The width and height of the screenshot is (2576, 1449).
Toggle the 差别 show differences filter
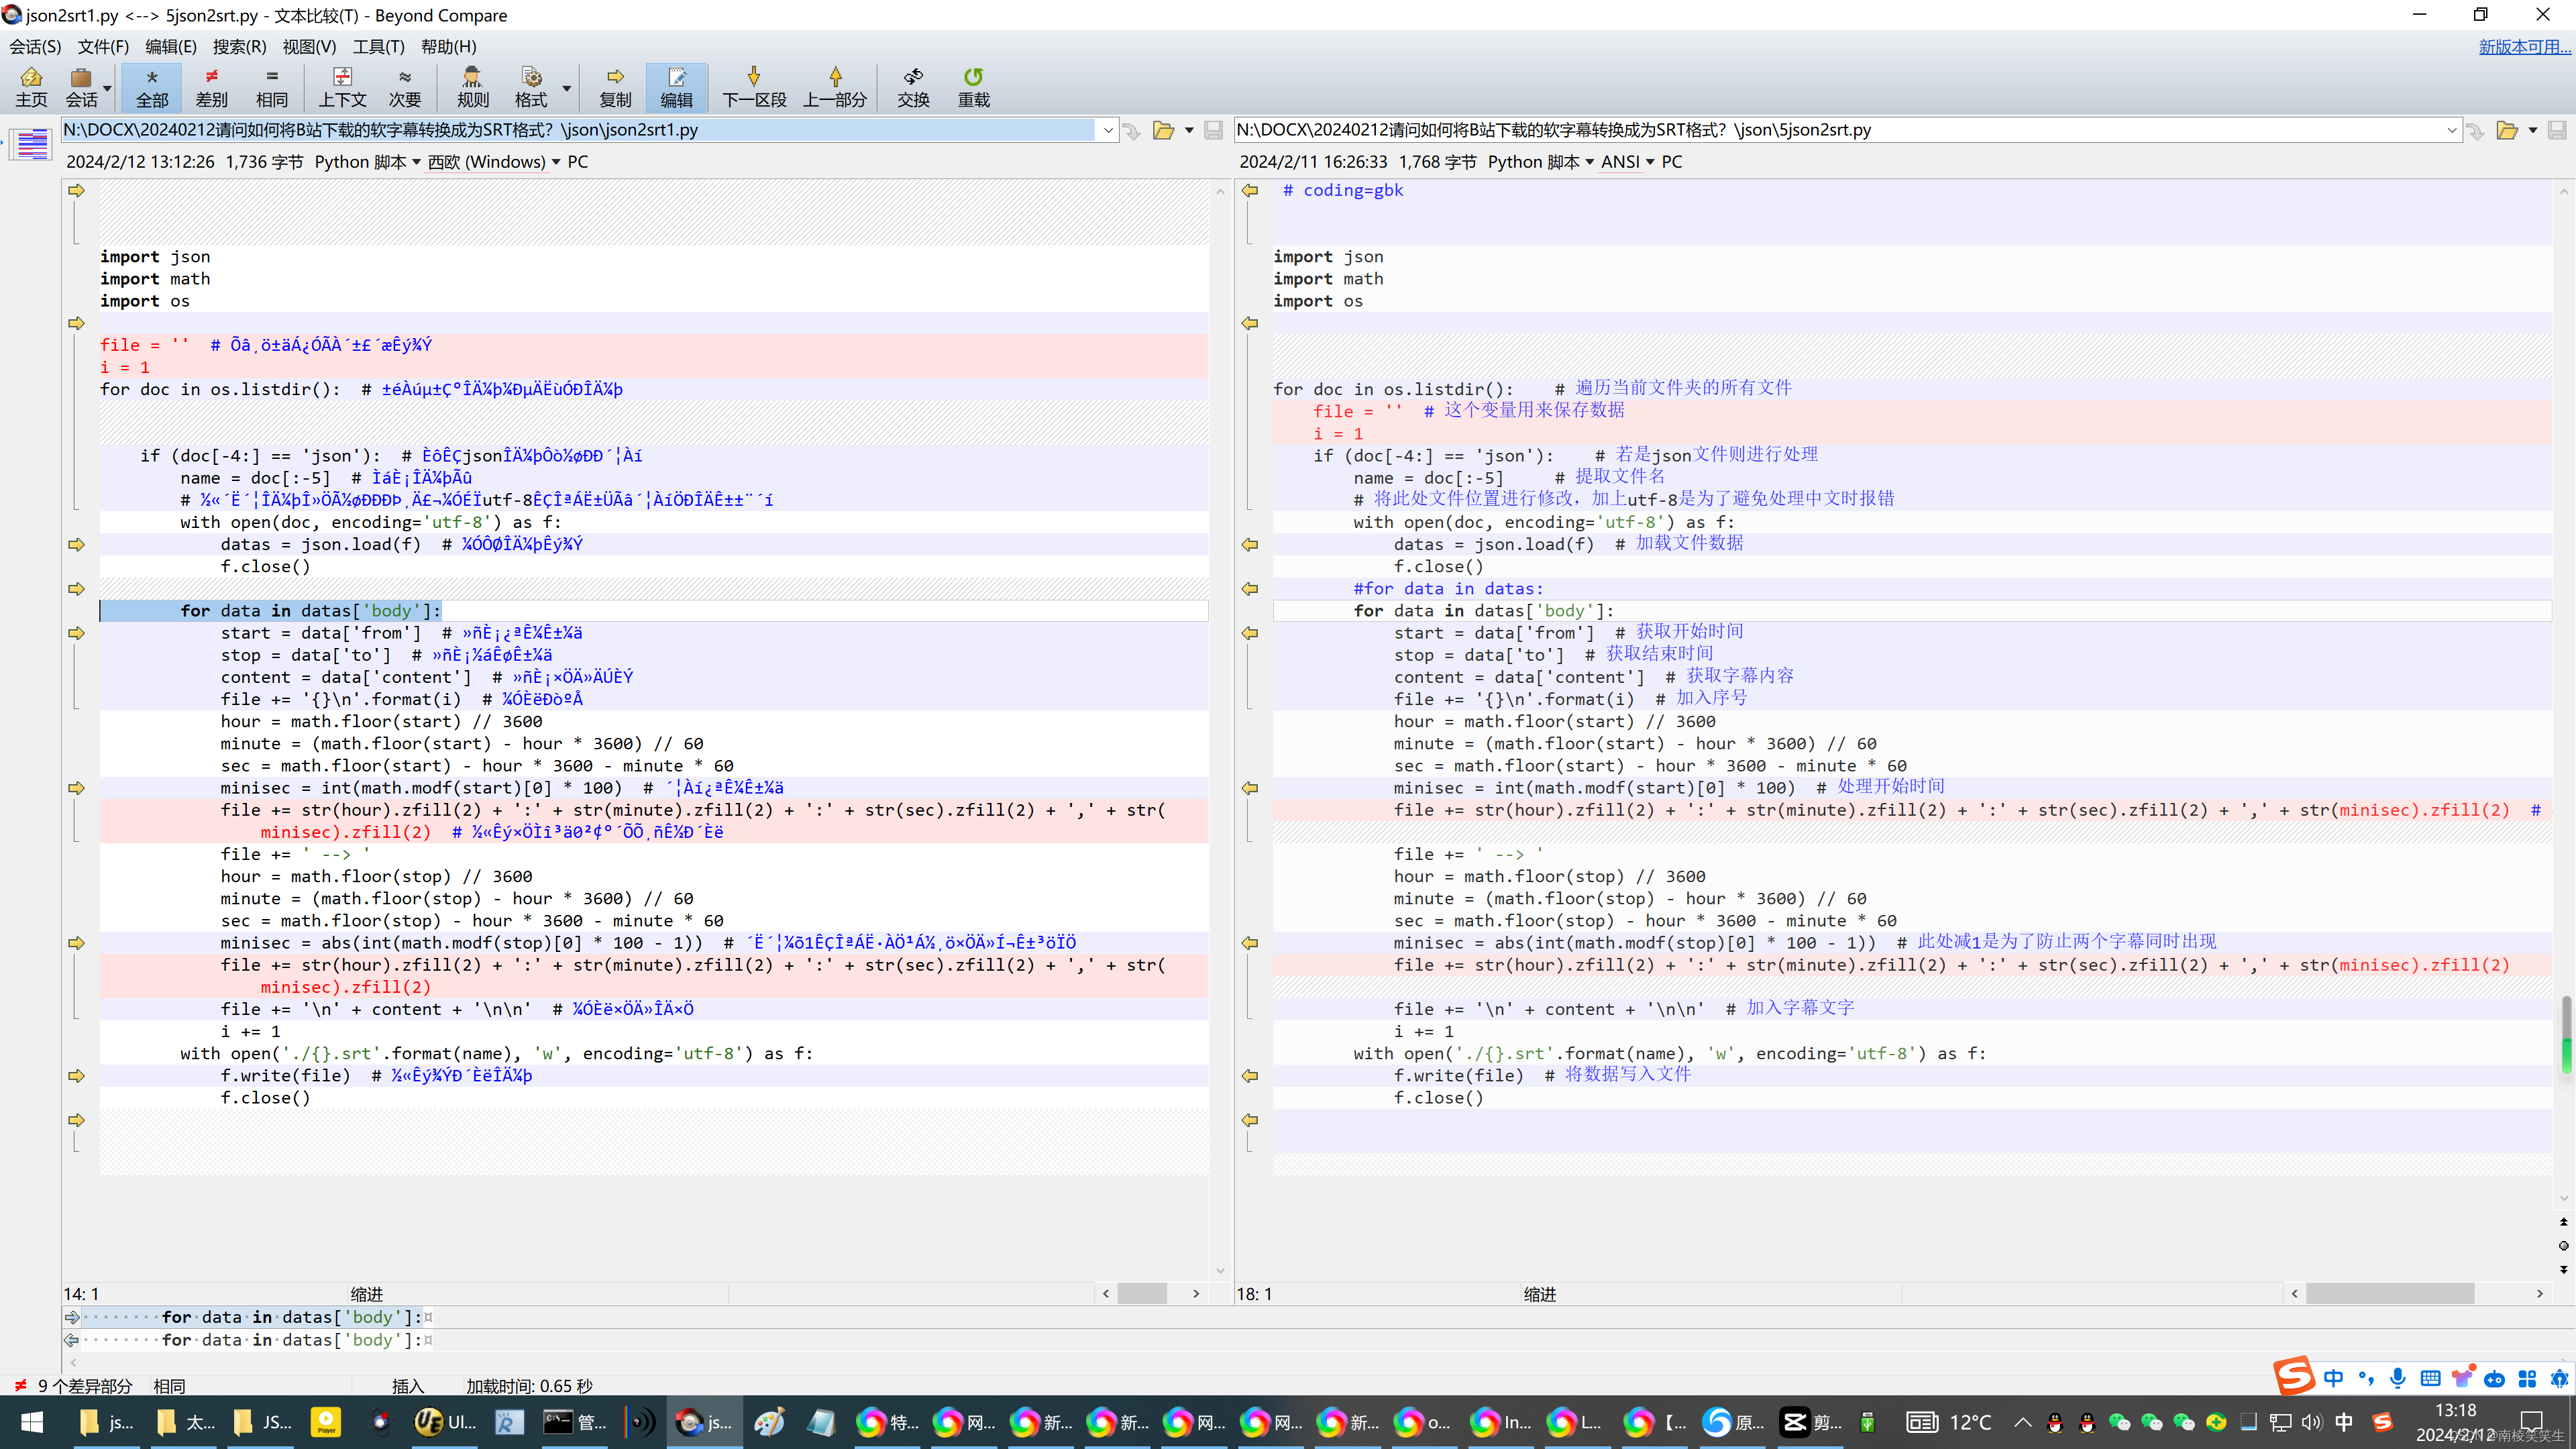211,87
